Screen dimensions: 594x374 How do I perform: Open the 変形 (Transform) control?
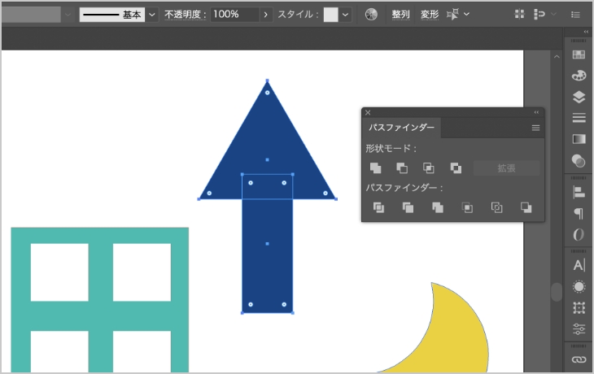430,15
